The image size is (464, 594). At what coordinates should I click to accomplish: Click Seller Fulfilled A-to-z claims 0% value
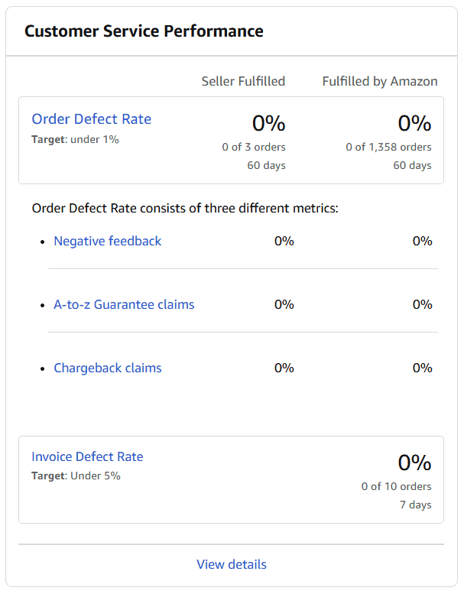coord(284,305)
